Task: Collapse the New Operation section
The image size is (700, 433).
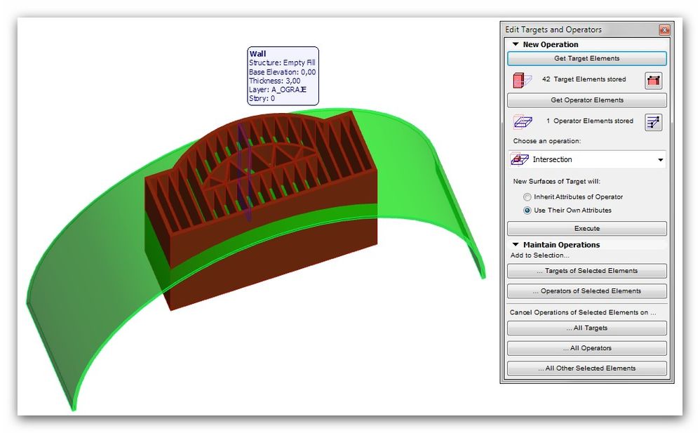Action: (x=515, y=44)
